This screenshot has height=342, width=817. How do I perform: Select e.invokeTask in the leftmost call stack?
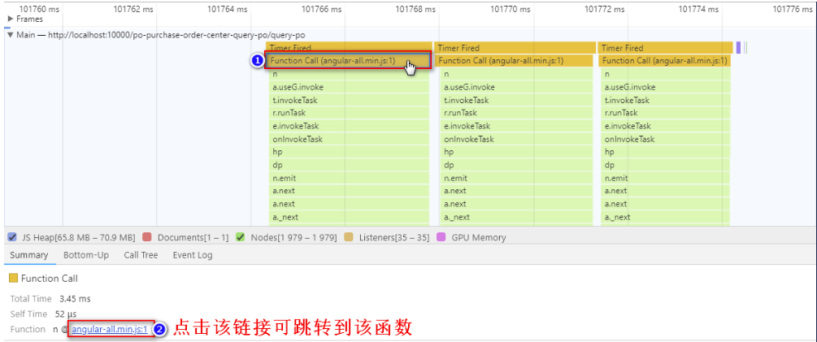349,126
